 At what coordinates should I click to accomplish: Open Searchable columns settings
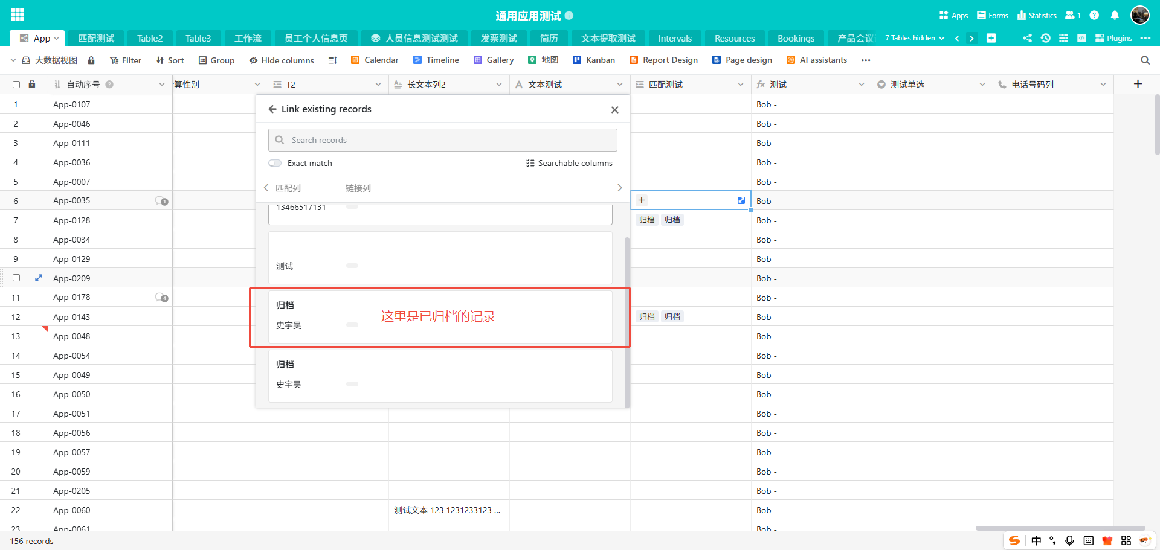click(569, 163)
